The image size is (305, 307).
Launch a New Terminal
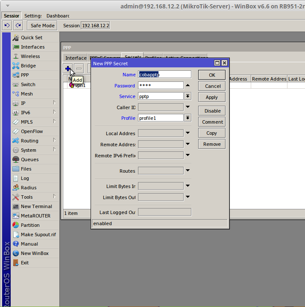[35, 206]
